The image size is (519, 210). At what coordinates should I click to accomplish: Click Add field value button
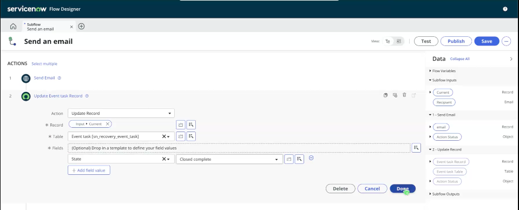[89, 170]
